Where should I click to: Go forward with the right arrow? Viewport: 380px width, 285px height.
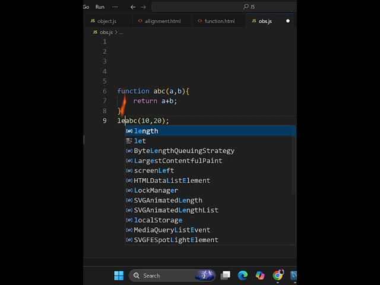click(144, 7)
